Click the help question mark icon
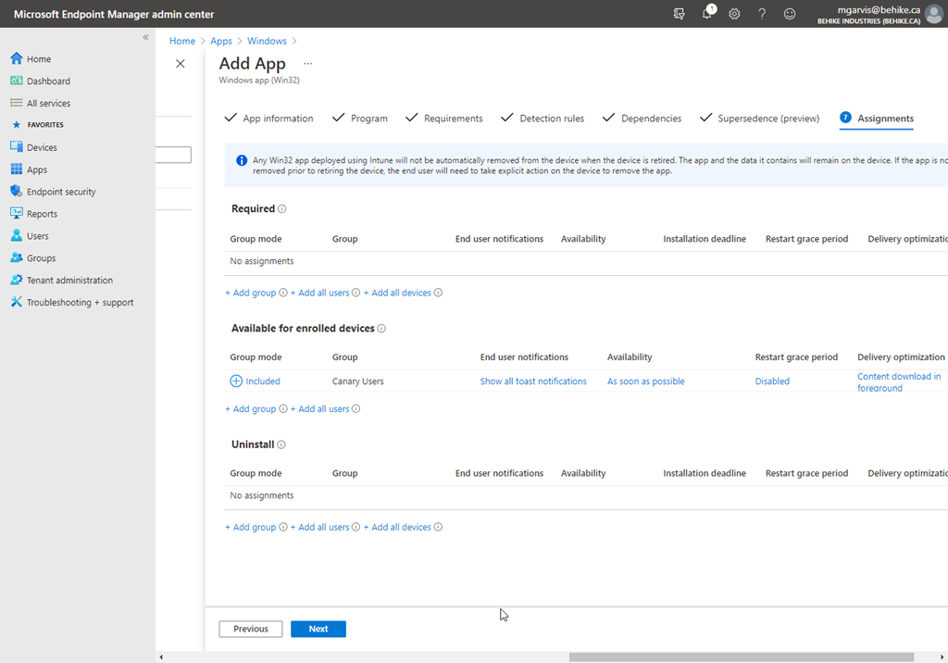The image size is (948, 663). [x=762, y=14]
